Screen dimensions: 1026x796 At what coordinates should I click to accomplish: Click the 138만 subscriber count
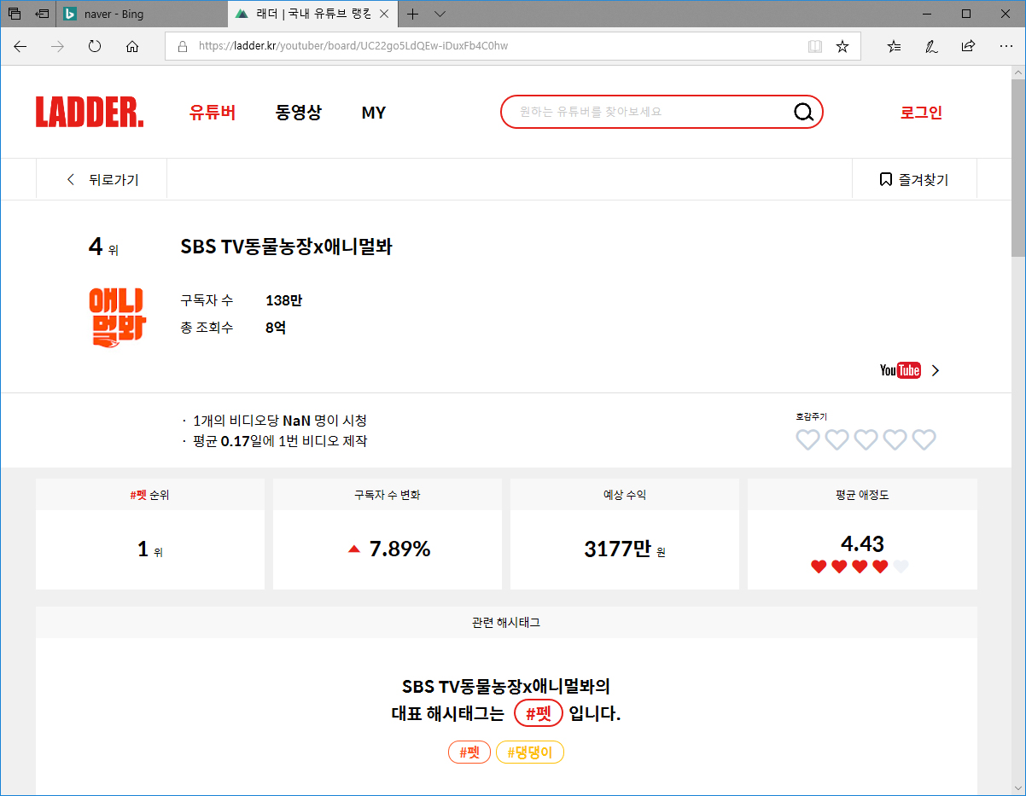pyautogui.click(x=284, y=300)
